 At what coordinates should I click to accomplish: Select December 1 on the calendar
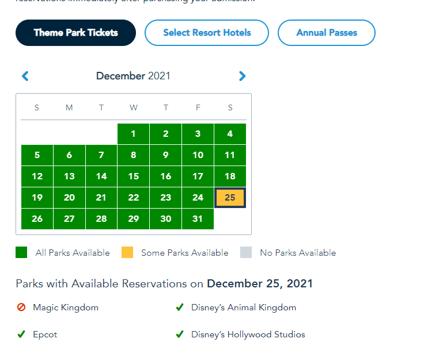[x=133, y=134]
